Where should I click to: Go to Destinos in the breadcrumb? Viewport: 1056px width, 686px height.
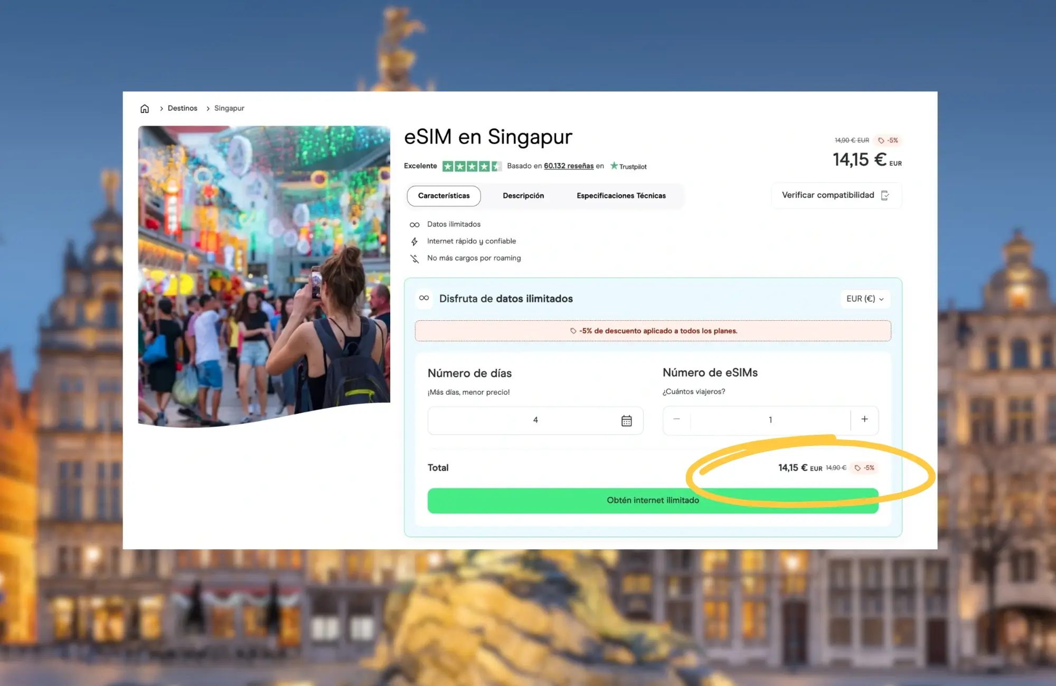tap(182, 108)
